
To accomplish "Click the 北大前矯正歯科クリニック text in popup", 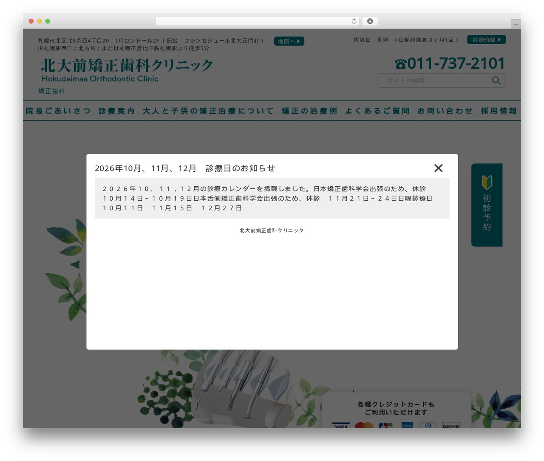I will point(272,230).
